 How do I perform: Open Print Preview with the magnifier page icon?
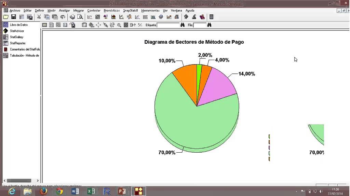click(x=80, y=17)
